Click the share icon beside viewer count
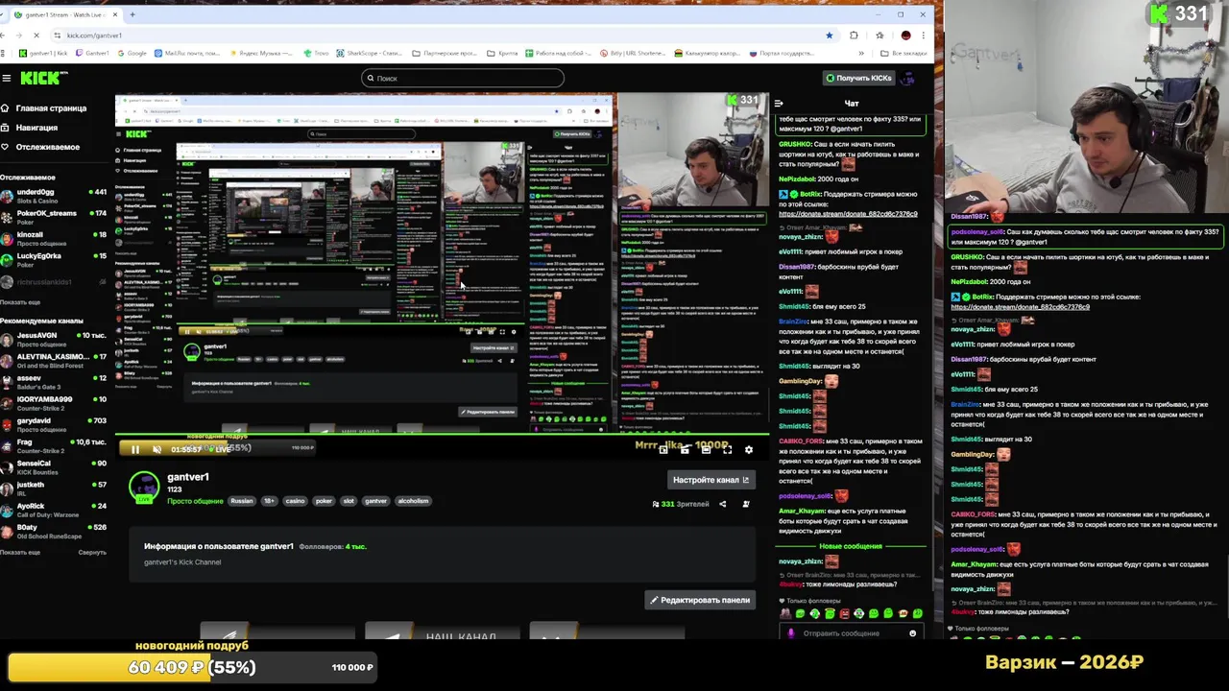The image size is (1229, 691). point(723,504)
